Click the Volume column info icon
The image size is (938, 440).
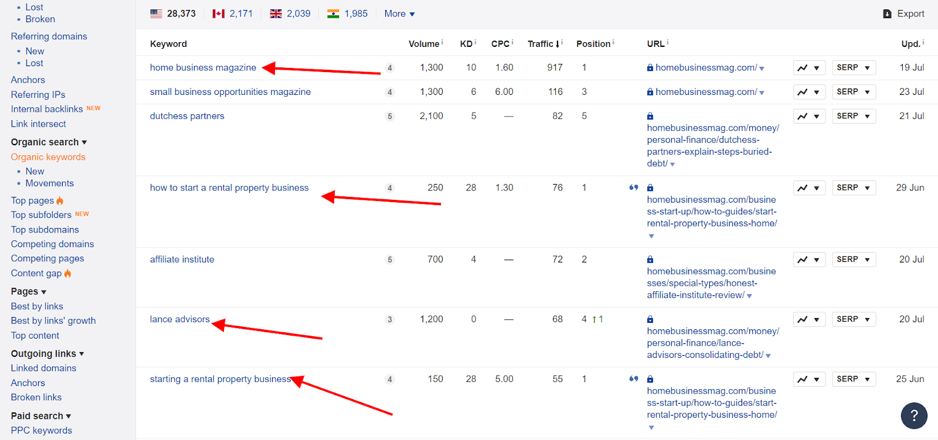click(442, 42)
